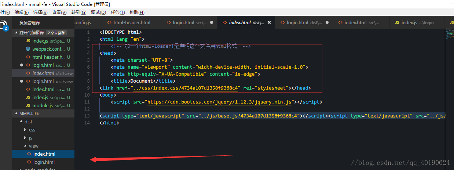Switch to the index.js login tab
The height and width of the screenshot is (170, 454).
[417, 22]
